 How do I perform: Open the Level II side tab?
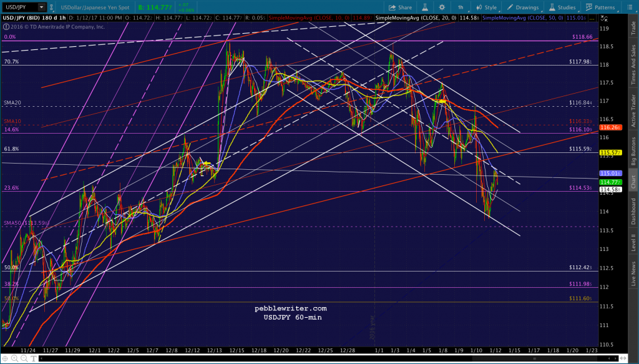[x=633, y=242]
